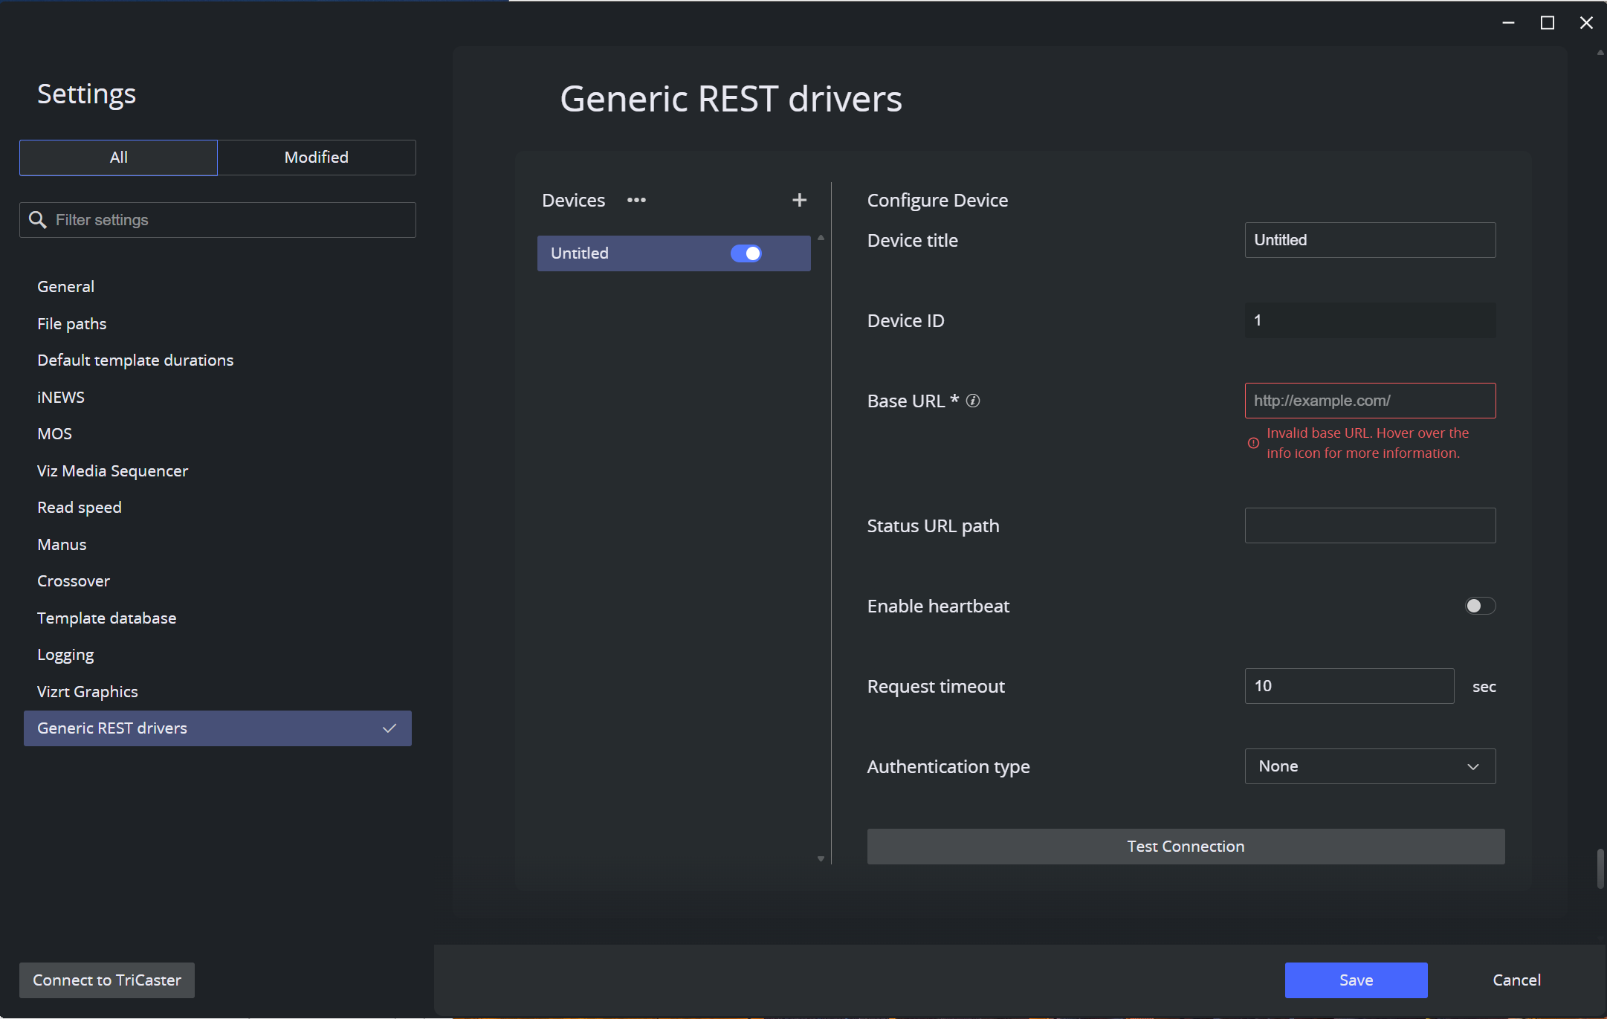The height and width of the screenshot is (1019, 1607).
Task: Open the Authentication type dropdown
Action: (x=1369, y=766)
